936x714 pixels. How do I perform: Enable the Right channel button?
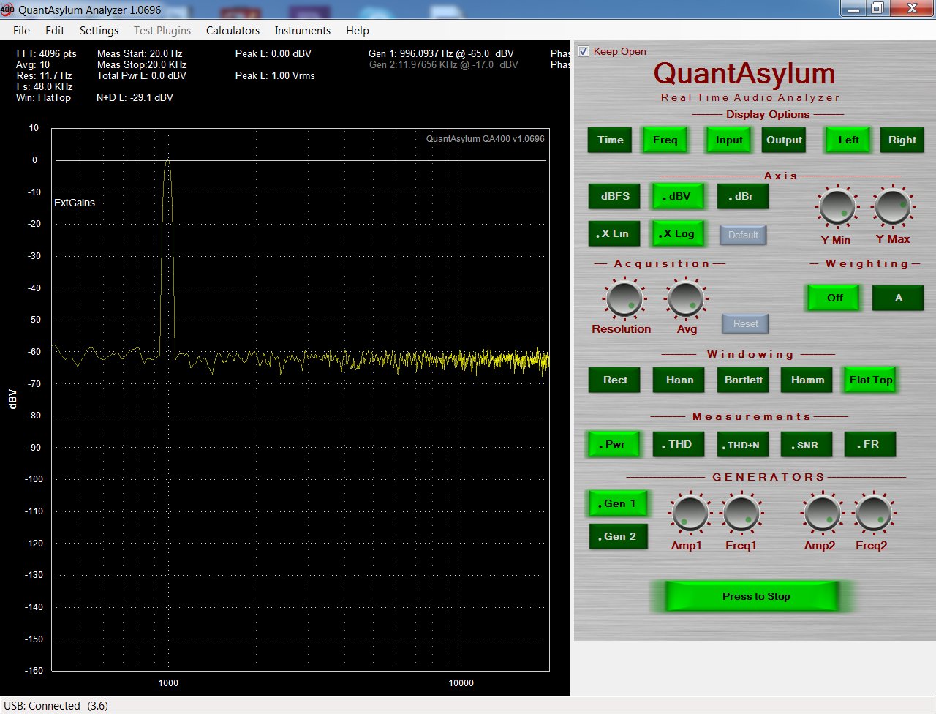(902, 140)
